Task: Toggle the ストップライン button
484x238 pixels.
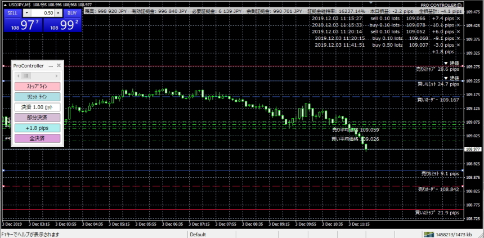Action: [x=37, y=87]
